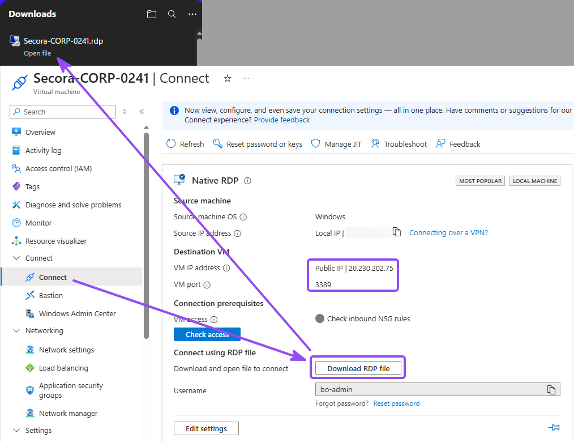This screenshot has width=574, height=442.
Task: Click Check inbound NSG rules text
Action: 369,319
